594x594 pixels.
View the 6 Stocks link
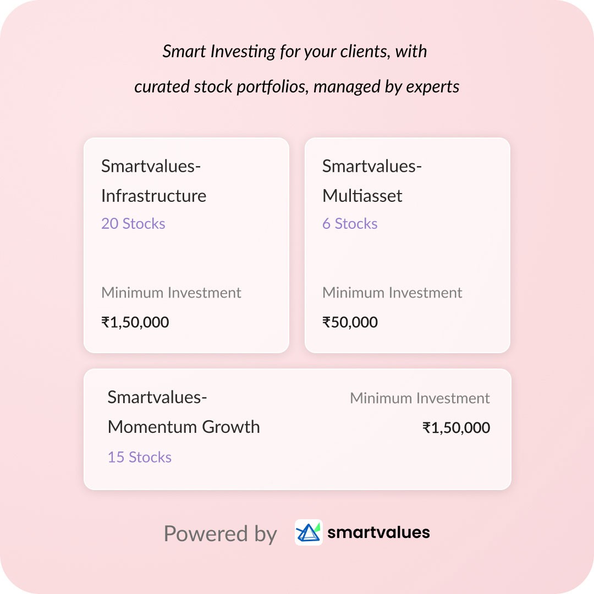[350, 224]
